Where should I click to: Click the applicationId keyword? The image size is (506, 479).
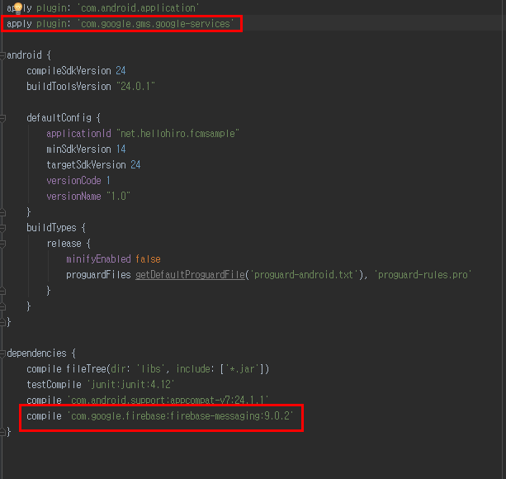78,133
